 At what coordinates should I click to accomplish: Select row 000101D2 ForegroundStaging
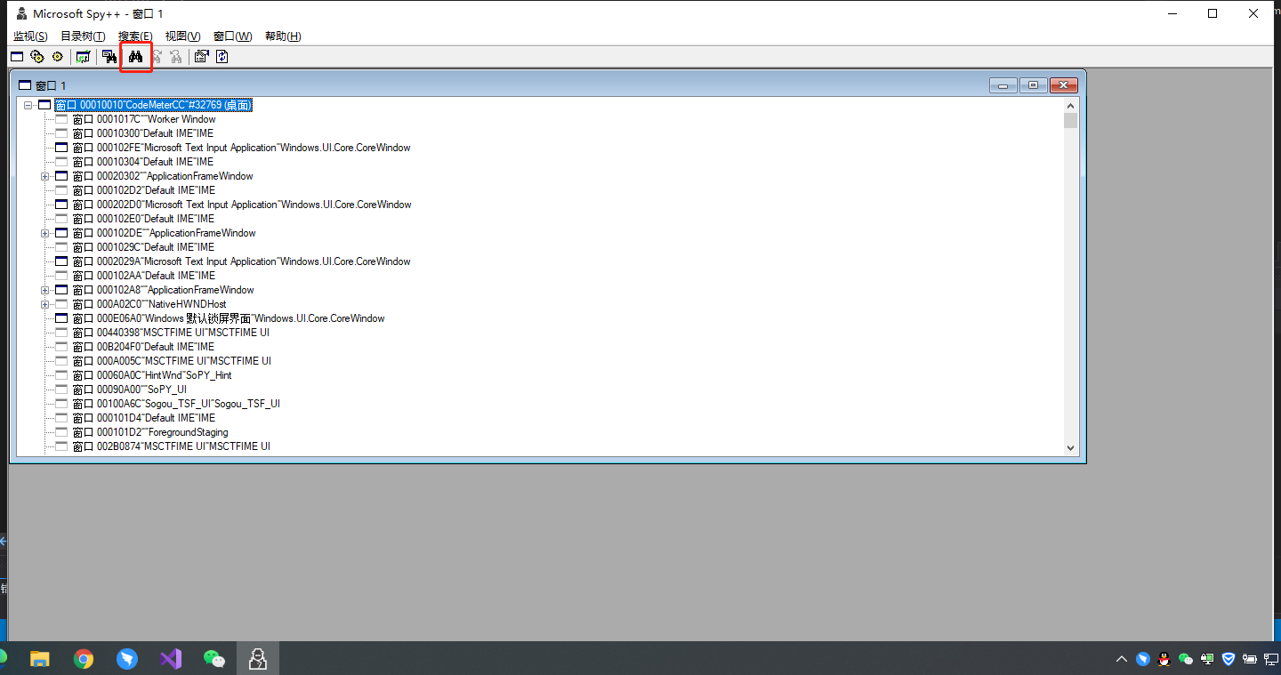150,432
